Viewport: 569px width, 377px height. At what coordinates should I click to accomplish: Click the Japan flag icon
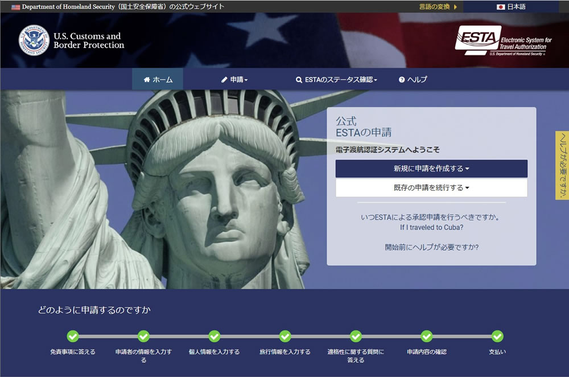point(501,7)
